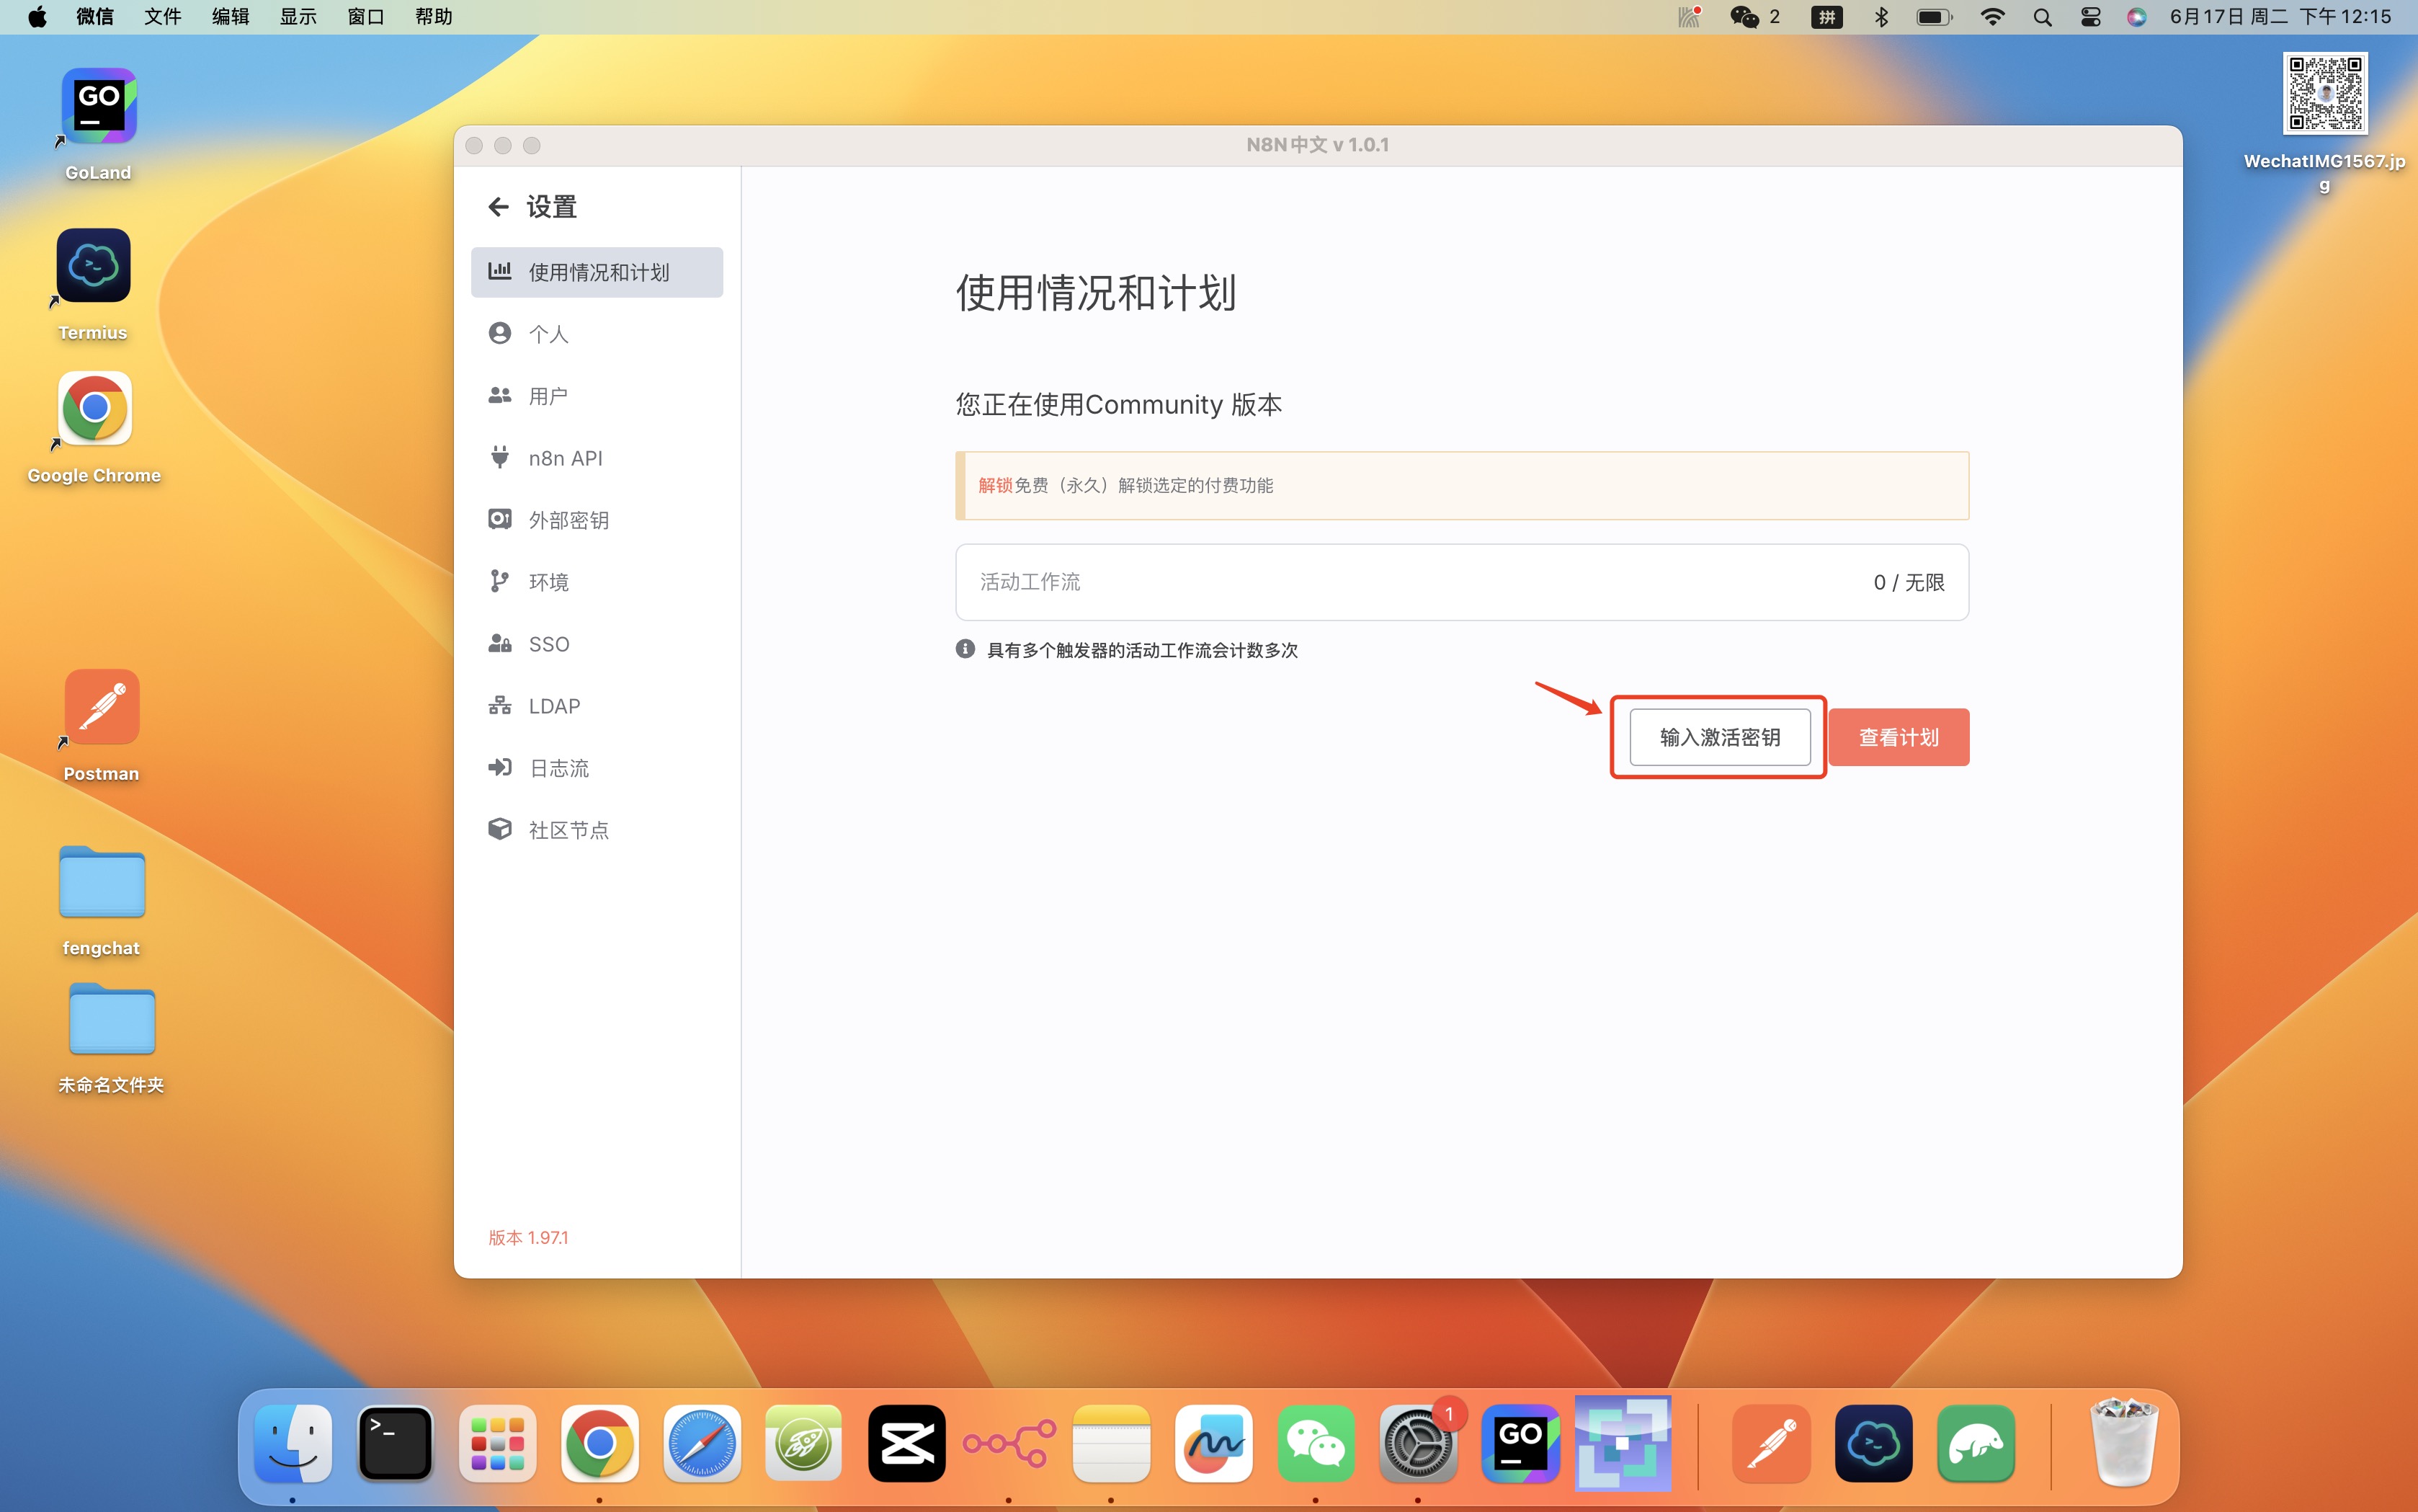The width and height of the screenshot is (2418, 1512).
Task: Switch input method via 拼 icon
Action: (x=1826, y=17)
